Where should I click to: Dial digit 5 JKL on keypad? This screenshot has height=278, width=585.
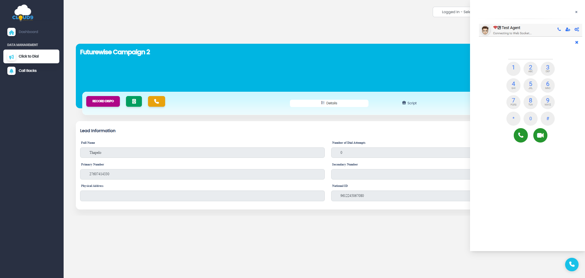(x=531, y=85)
